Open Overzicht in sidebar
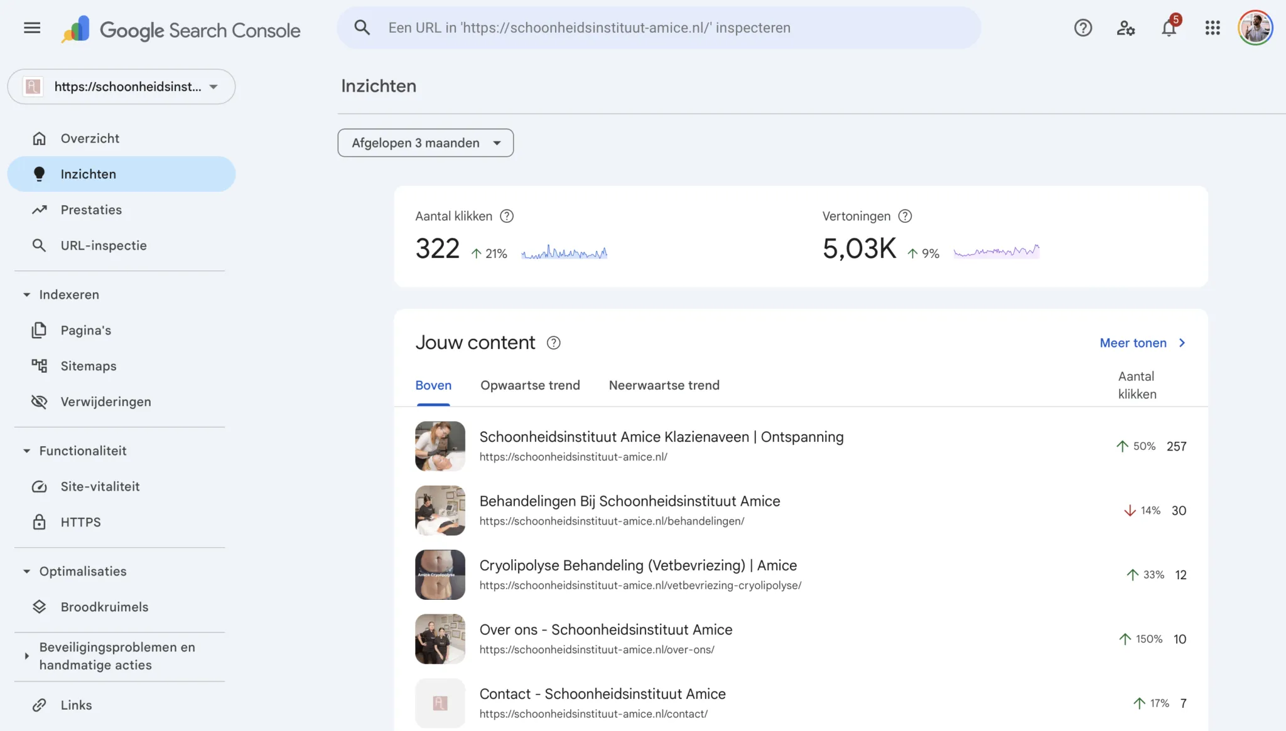Image resolution: width=1286 pixels, height=731 pixels. [121, 138]
